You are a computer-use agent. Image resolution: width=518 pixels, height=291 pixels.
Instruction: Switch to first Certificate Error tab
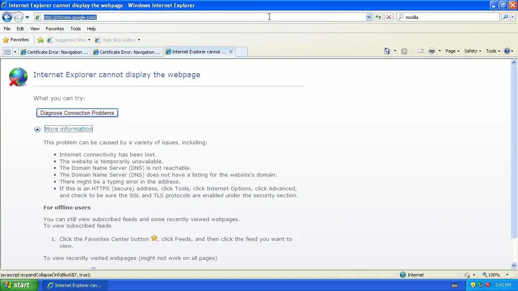pyautogui.click(x=55, y=52)
